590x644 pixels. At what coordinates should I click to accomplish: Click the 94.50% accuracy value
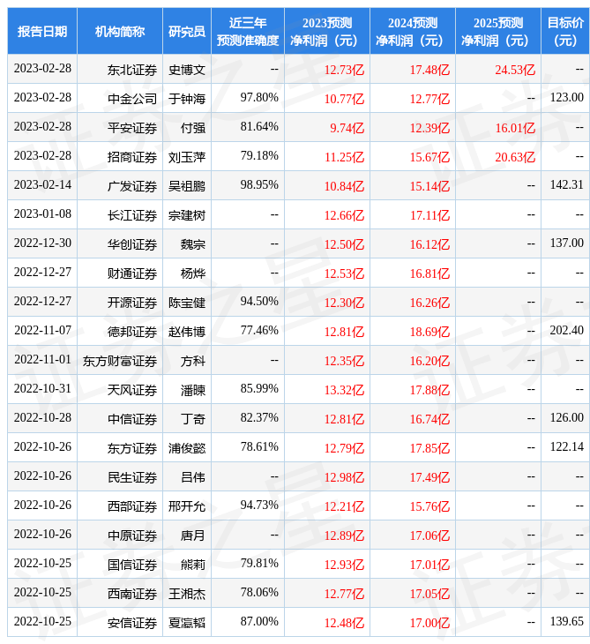click(x=259, y=301)
